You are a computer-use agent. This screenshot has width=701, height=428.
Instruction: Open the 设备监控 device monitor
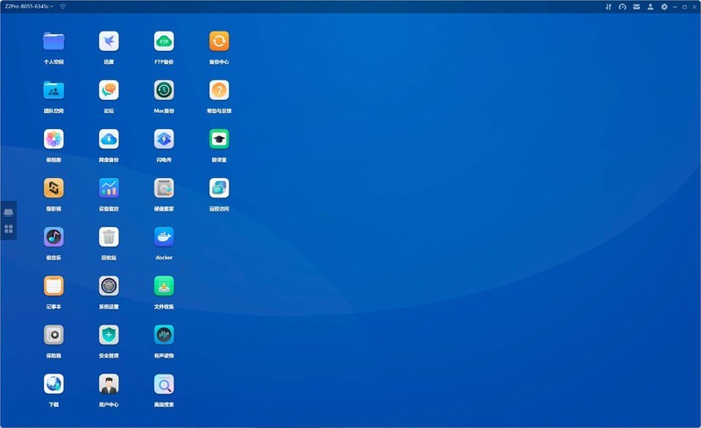point(109,188)
